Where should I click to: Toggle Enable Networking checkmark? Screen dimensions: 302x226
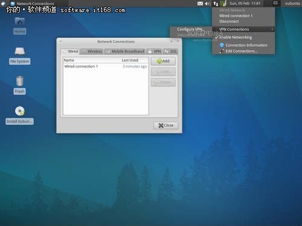coord(243,37)
